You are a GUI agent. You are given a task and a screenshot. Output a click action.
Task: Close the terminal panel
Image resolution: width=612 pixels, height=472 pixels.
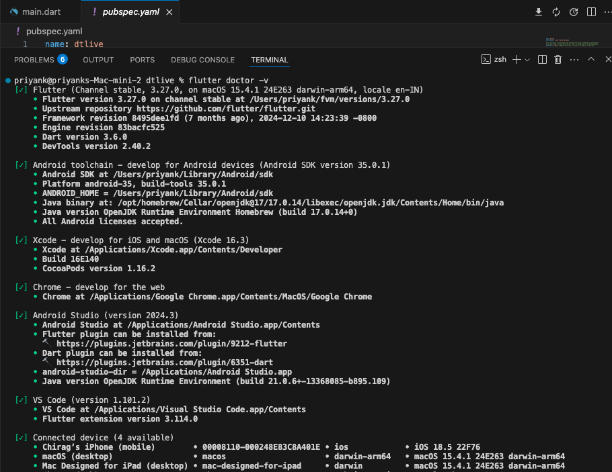pyautogui.click(x=608, y=59)
